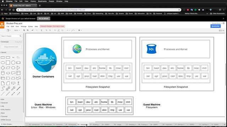
Task: Click the to front icon
Action: point(46,30)
